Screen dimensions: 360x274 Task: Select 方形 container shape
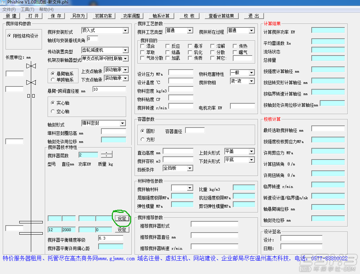pyautogui.click(x=148, y=139)
